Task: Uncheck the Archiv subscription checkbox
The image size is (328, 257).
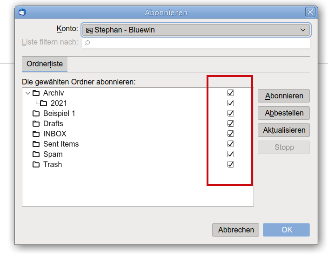Action: point(231,93)
